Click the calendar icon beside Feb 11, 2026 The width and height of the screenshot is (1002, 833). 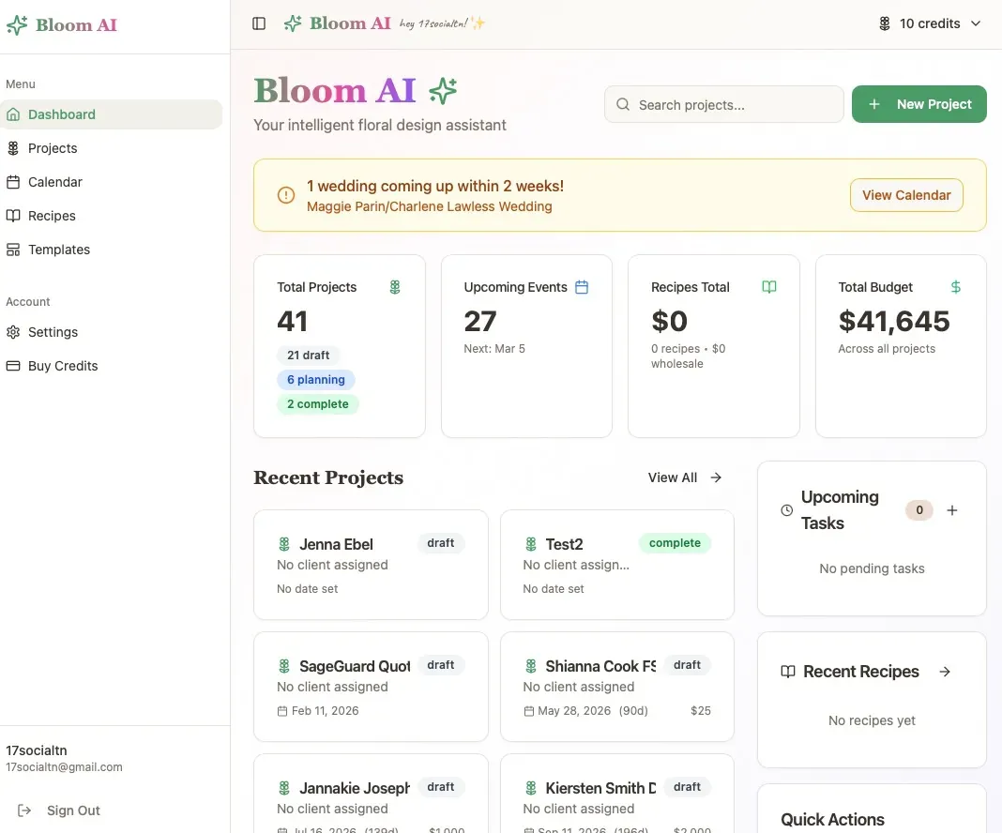pyautogui.click(x=281, y=711)
